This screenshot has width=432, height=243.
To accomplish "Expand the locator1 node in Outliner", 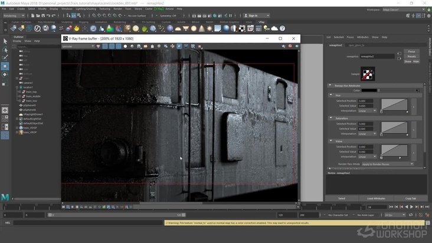I will tap(17, 87).
